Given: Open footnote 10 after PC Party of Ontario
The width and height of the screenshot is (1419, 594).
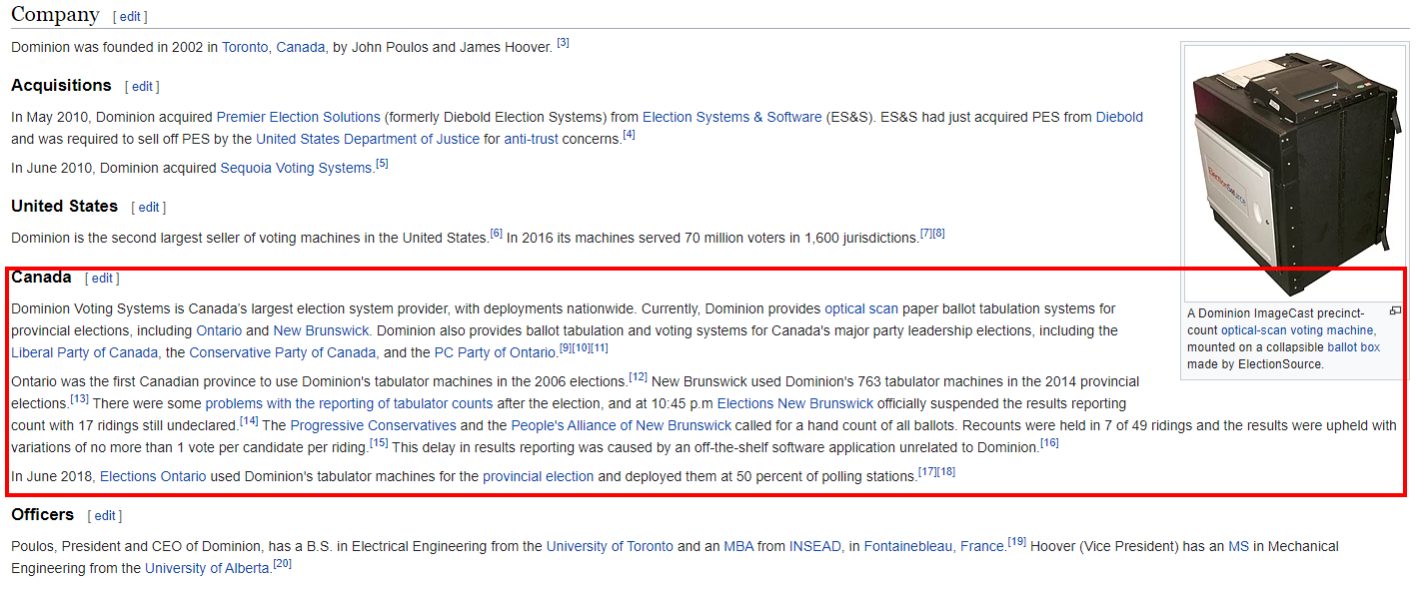Looking at the screenshot, I should [581, 347].
